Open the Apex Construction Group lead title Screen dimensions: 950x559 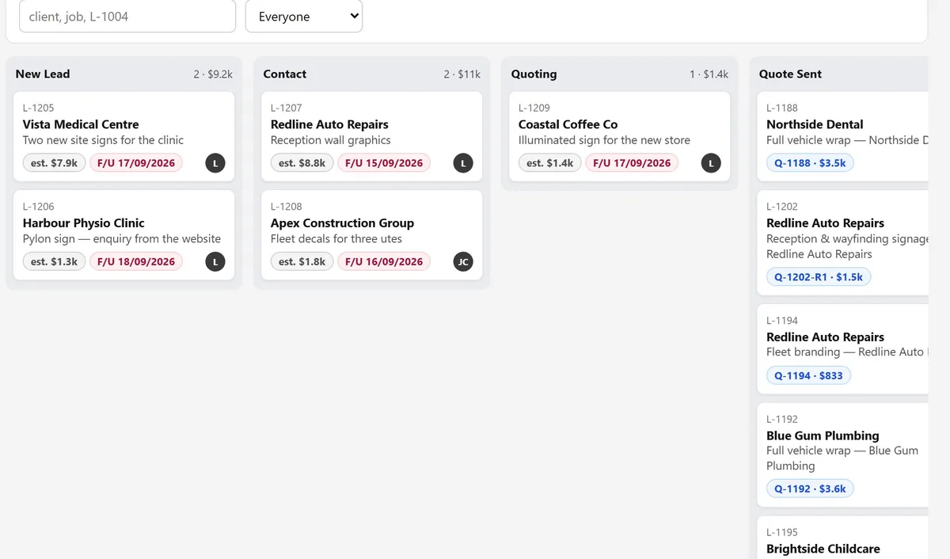click(x=342, y=222)
